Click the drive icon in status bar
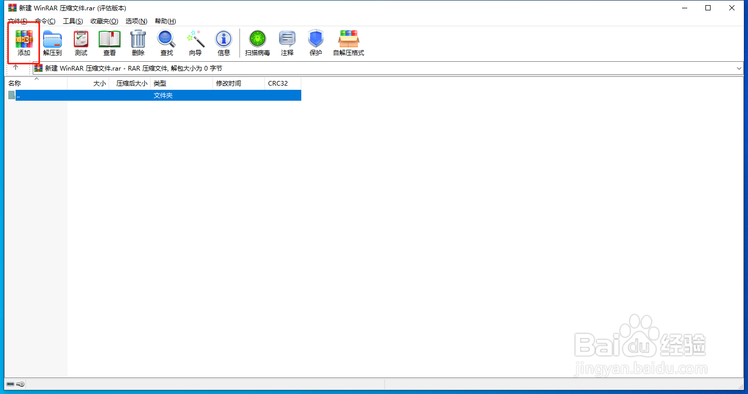 coord(10,384)
